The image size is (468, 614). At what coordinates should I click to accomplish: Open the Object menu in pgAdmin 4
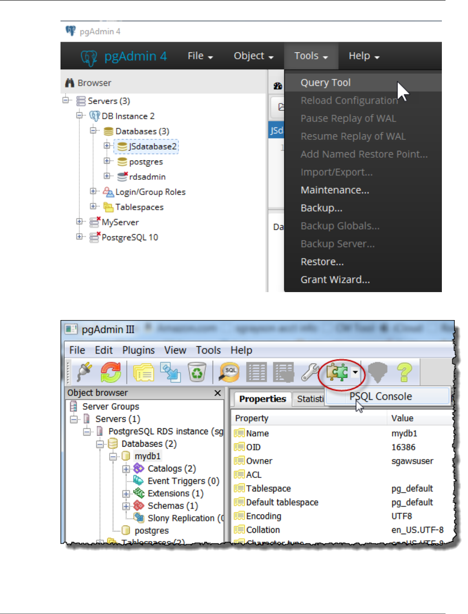coord(253,56)
